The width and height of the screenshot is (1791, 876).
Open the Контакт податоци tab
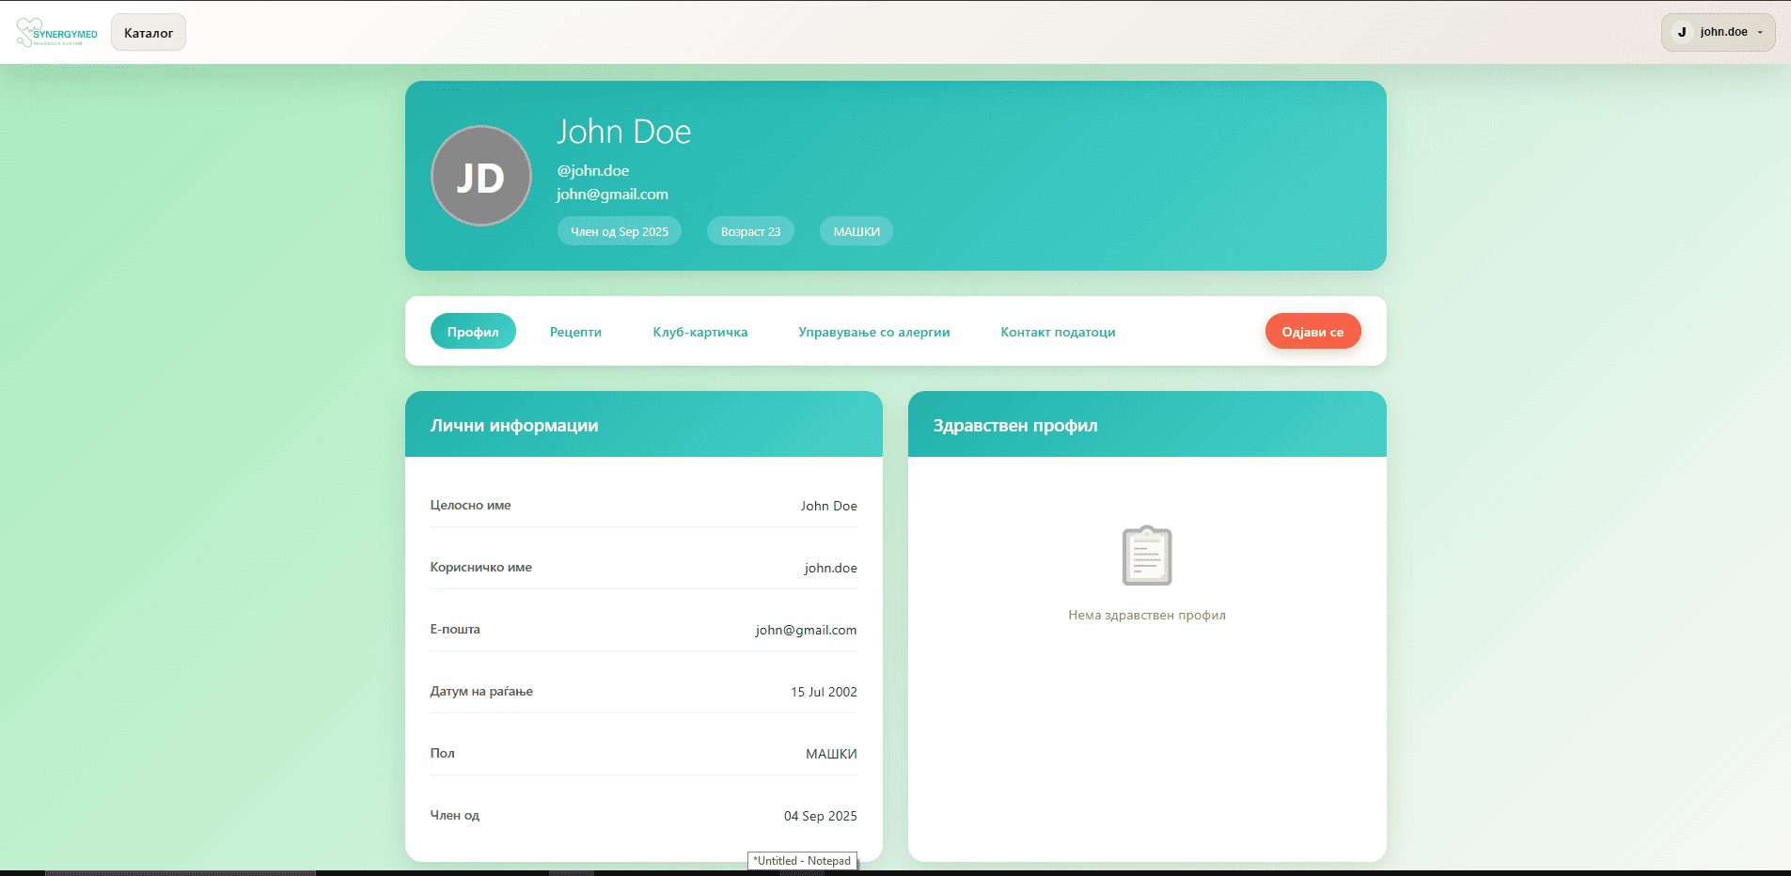tap(1058, 332)
